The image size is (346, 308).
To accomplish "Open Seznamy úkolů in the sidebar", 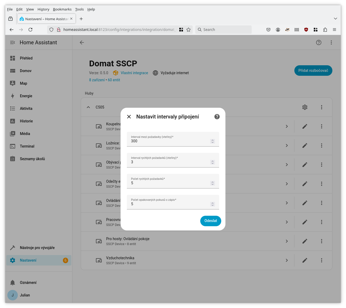I will (39, 159).
